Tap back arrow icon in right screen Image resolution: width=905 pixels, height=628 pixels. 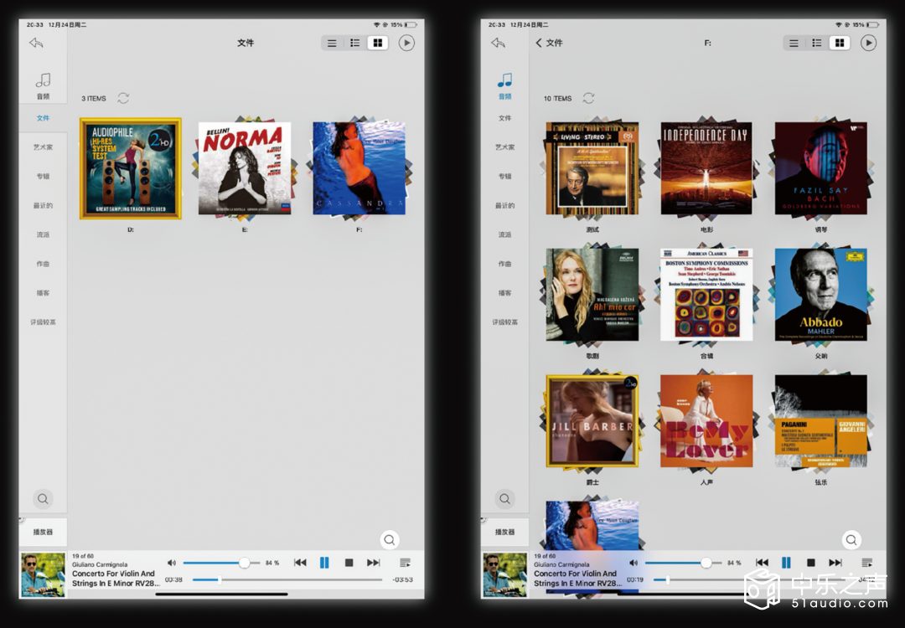(498, 43)
